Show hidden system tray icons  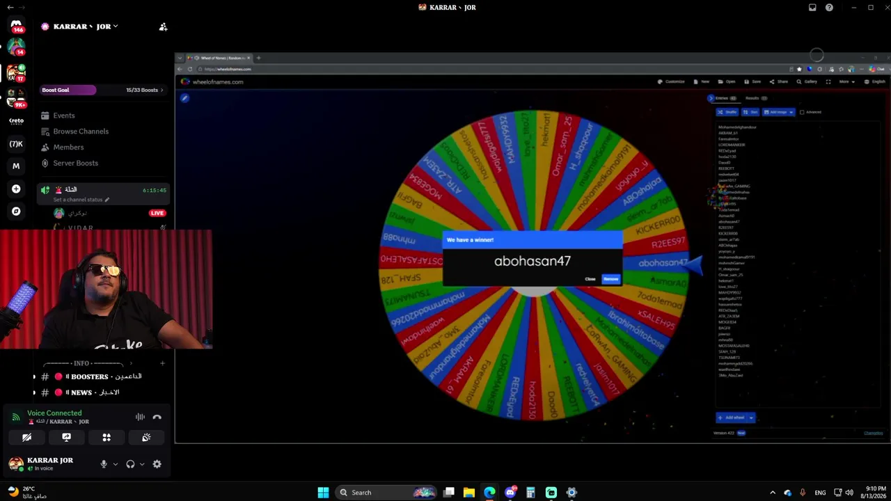pyautogui.click(x=772, y=493)
